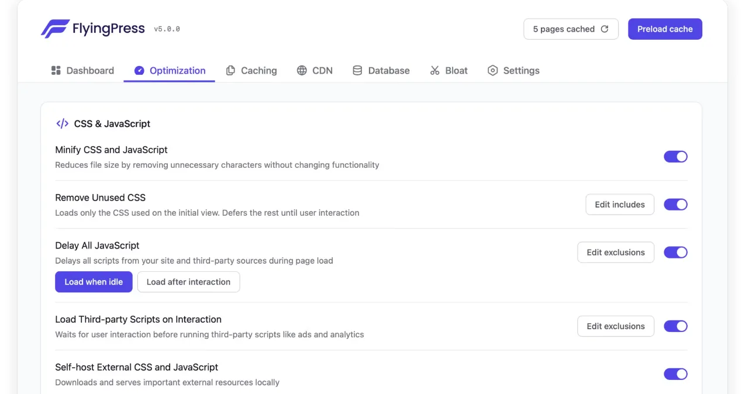Toggle off Delay All JavaScript
Viewport: 745px width, 394px height.
675,253
